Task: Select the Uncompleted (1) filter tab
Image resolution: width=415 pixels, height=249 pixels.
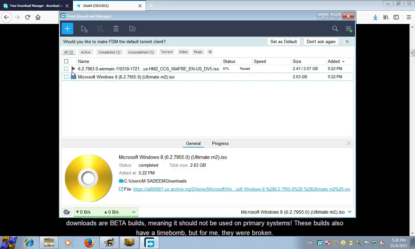Action: (x=141, y=52)
